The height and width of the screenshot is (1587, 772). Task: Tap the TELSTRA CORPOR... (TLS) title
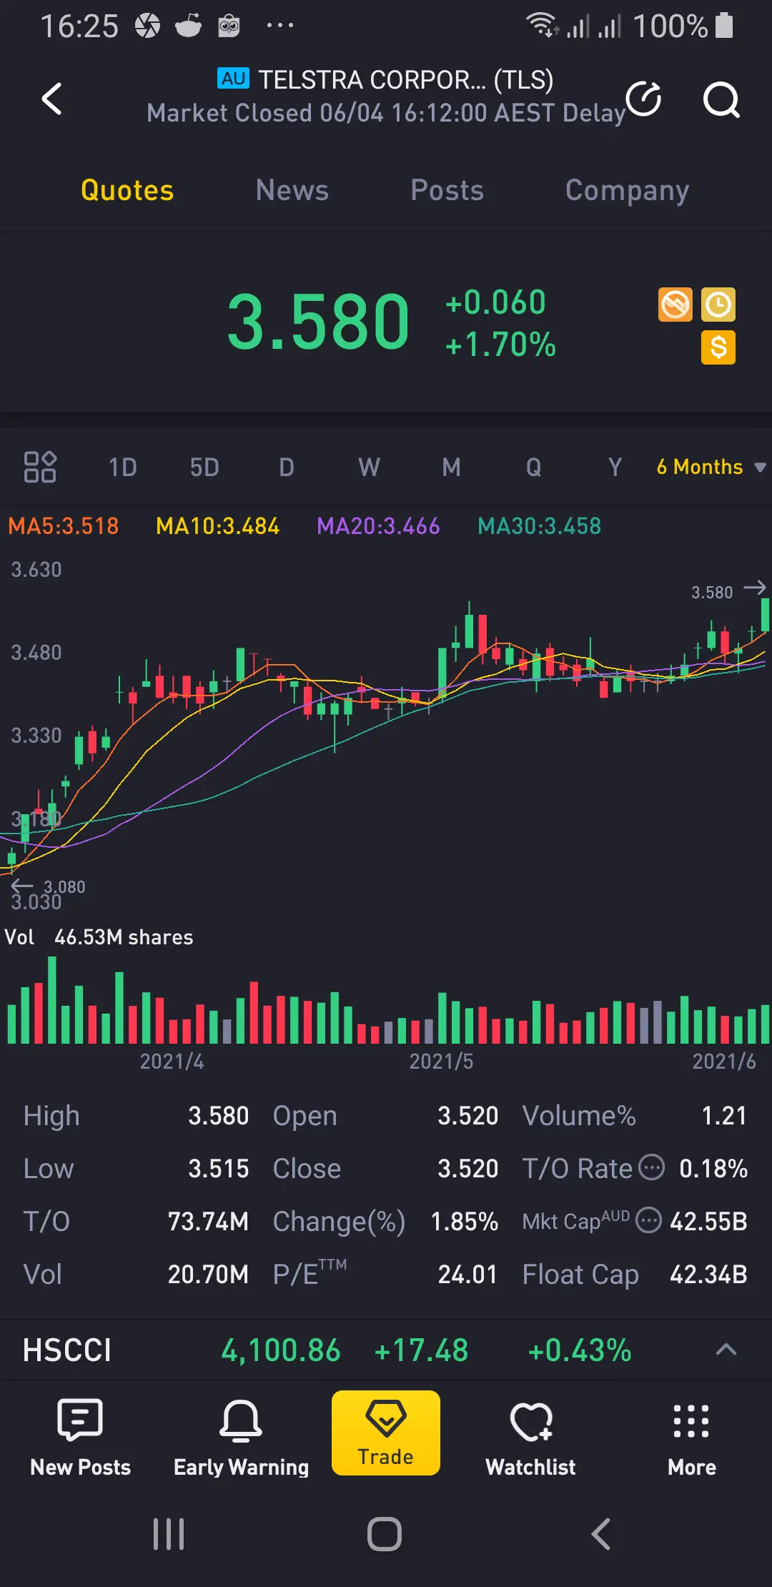pyautogui.click(x=405, y=79)
